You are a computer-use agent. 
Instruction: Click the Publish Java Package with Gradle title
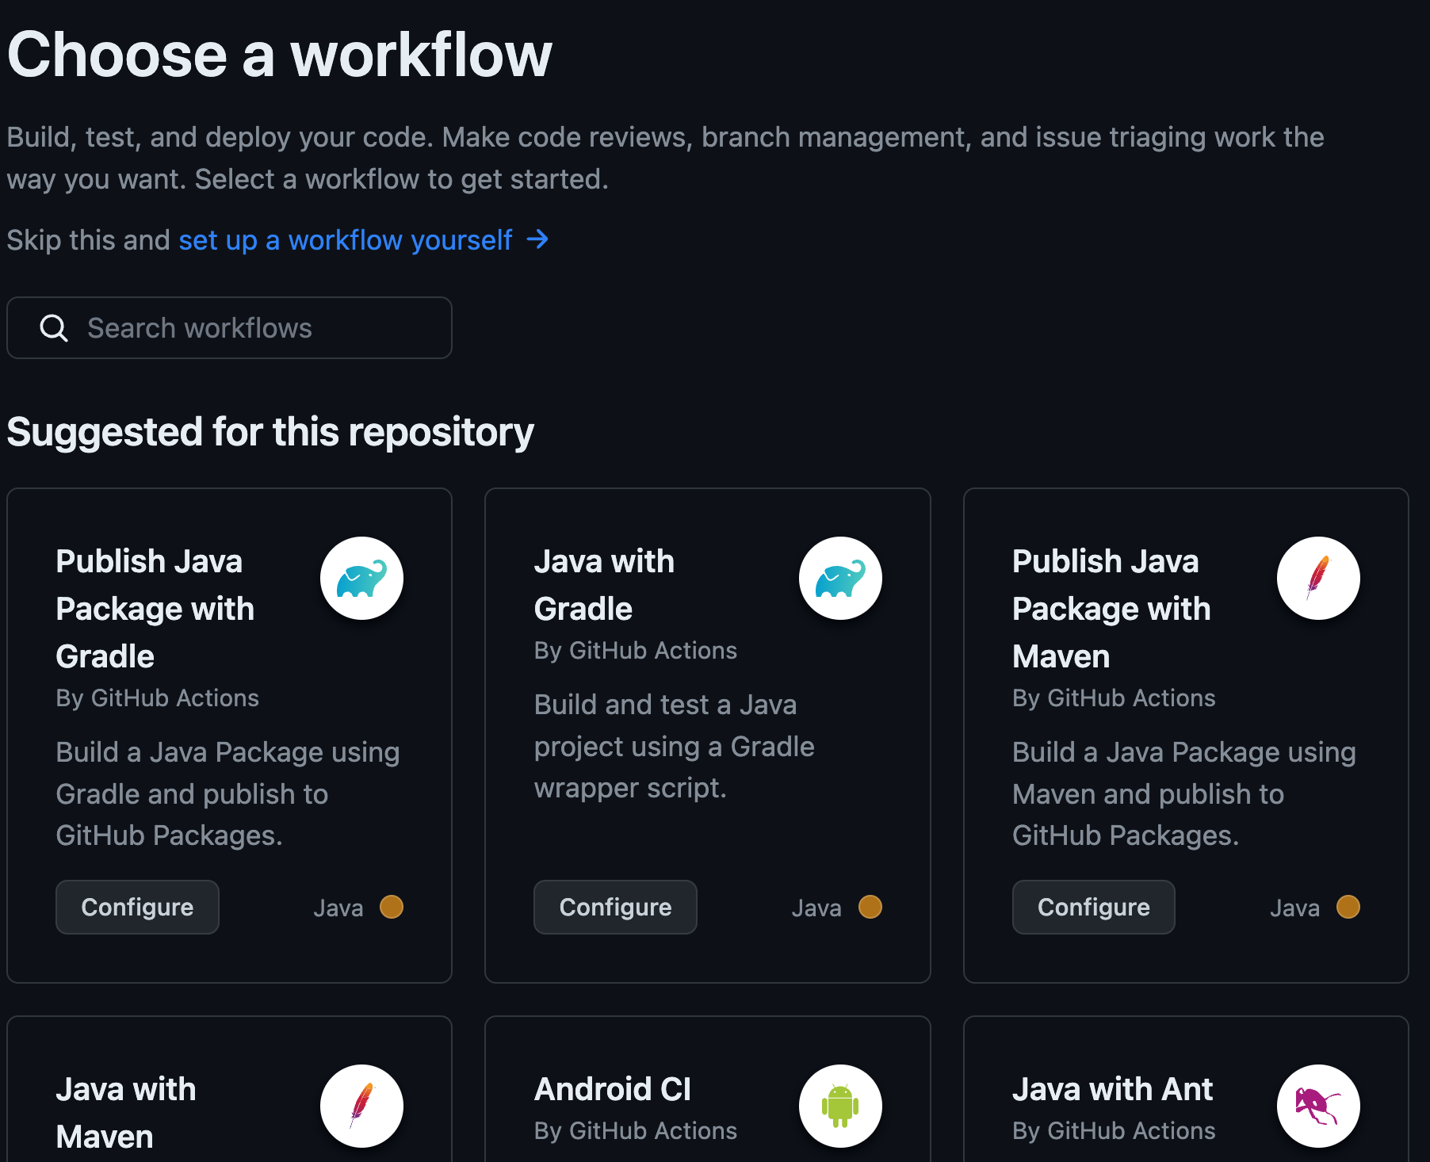pos(155,609)
